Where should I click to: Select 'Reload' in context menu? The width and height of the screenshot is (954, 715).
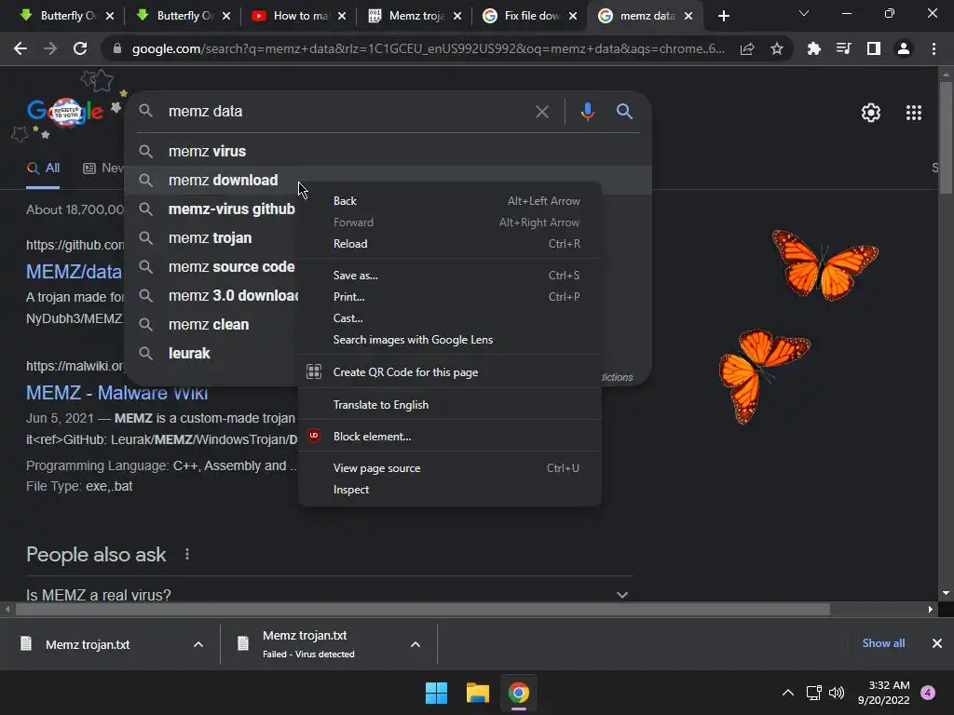tap(450, 244)
